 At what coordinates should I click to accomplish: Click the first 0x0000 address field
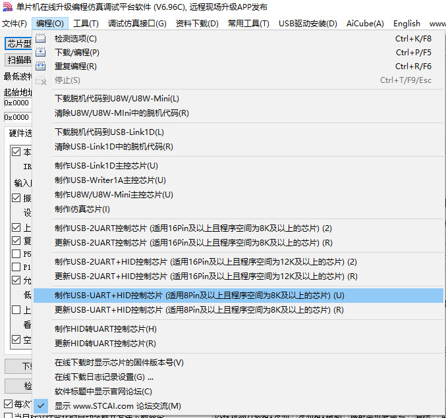pos(18,103)
